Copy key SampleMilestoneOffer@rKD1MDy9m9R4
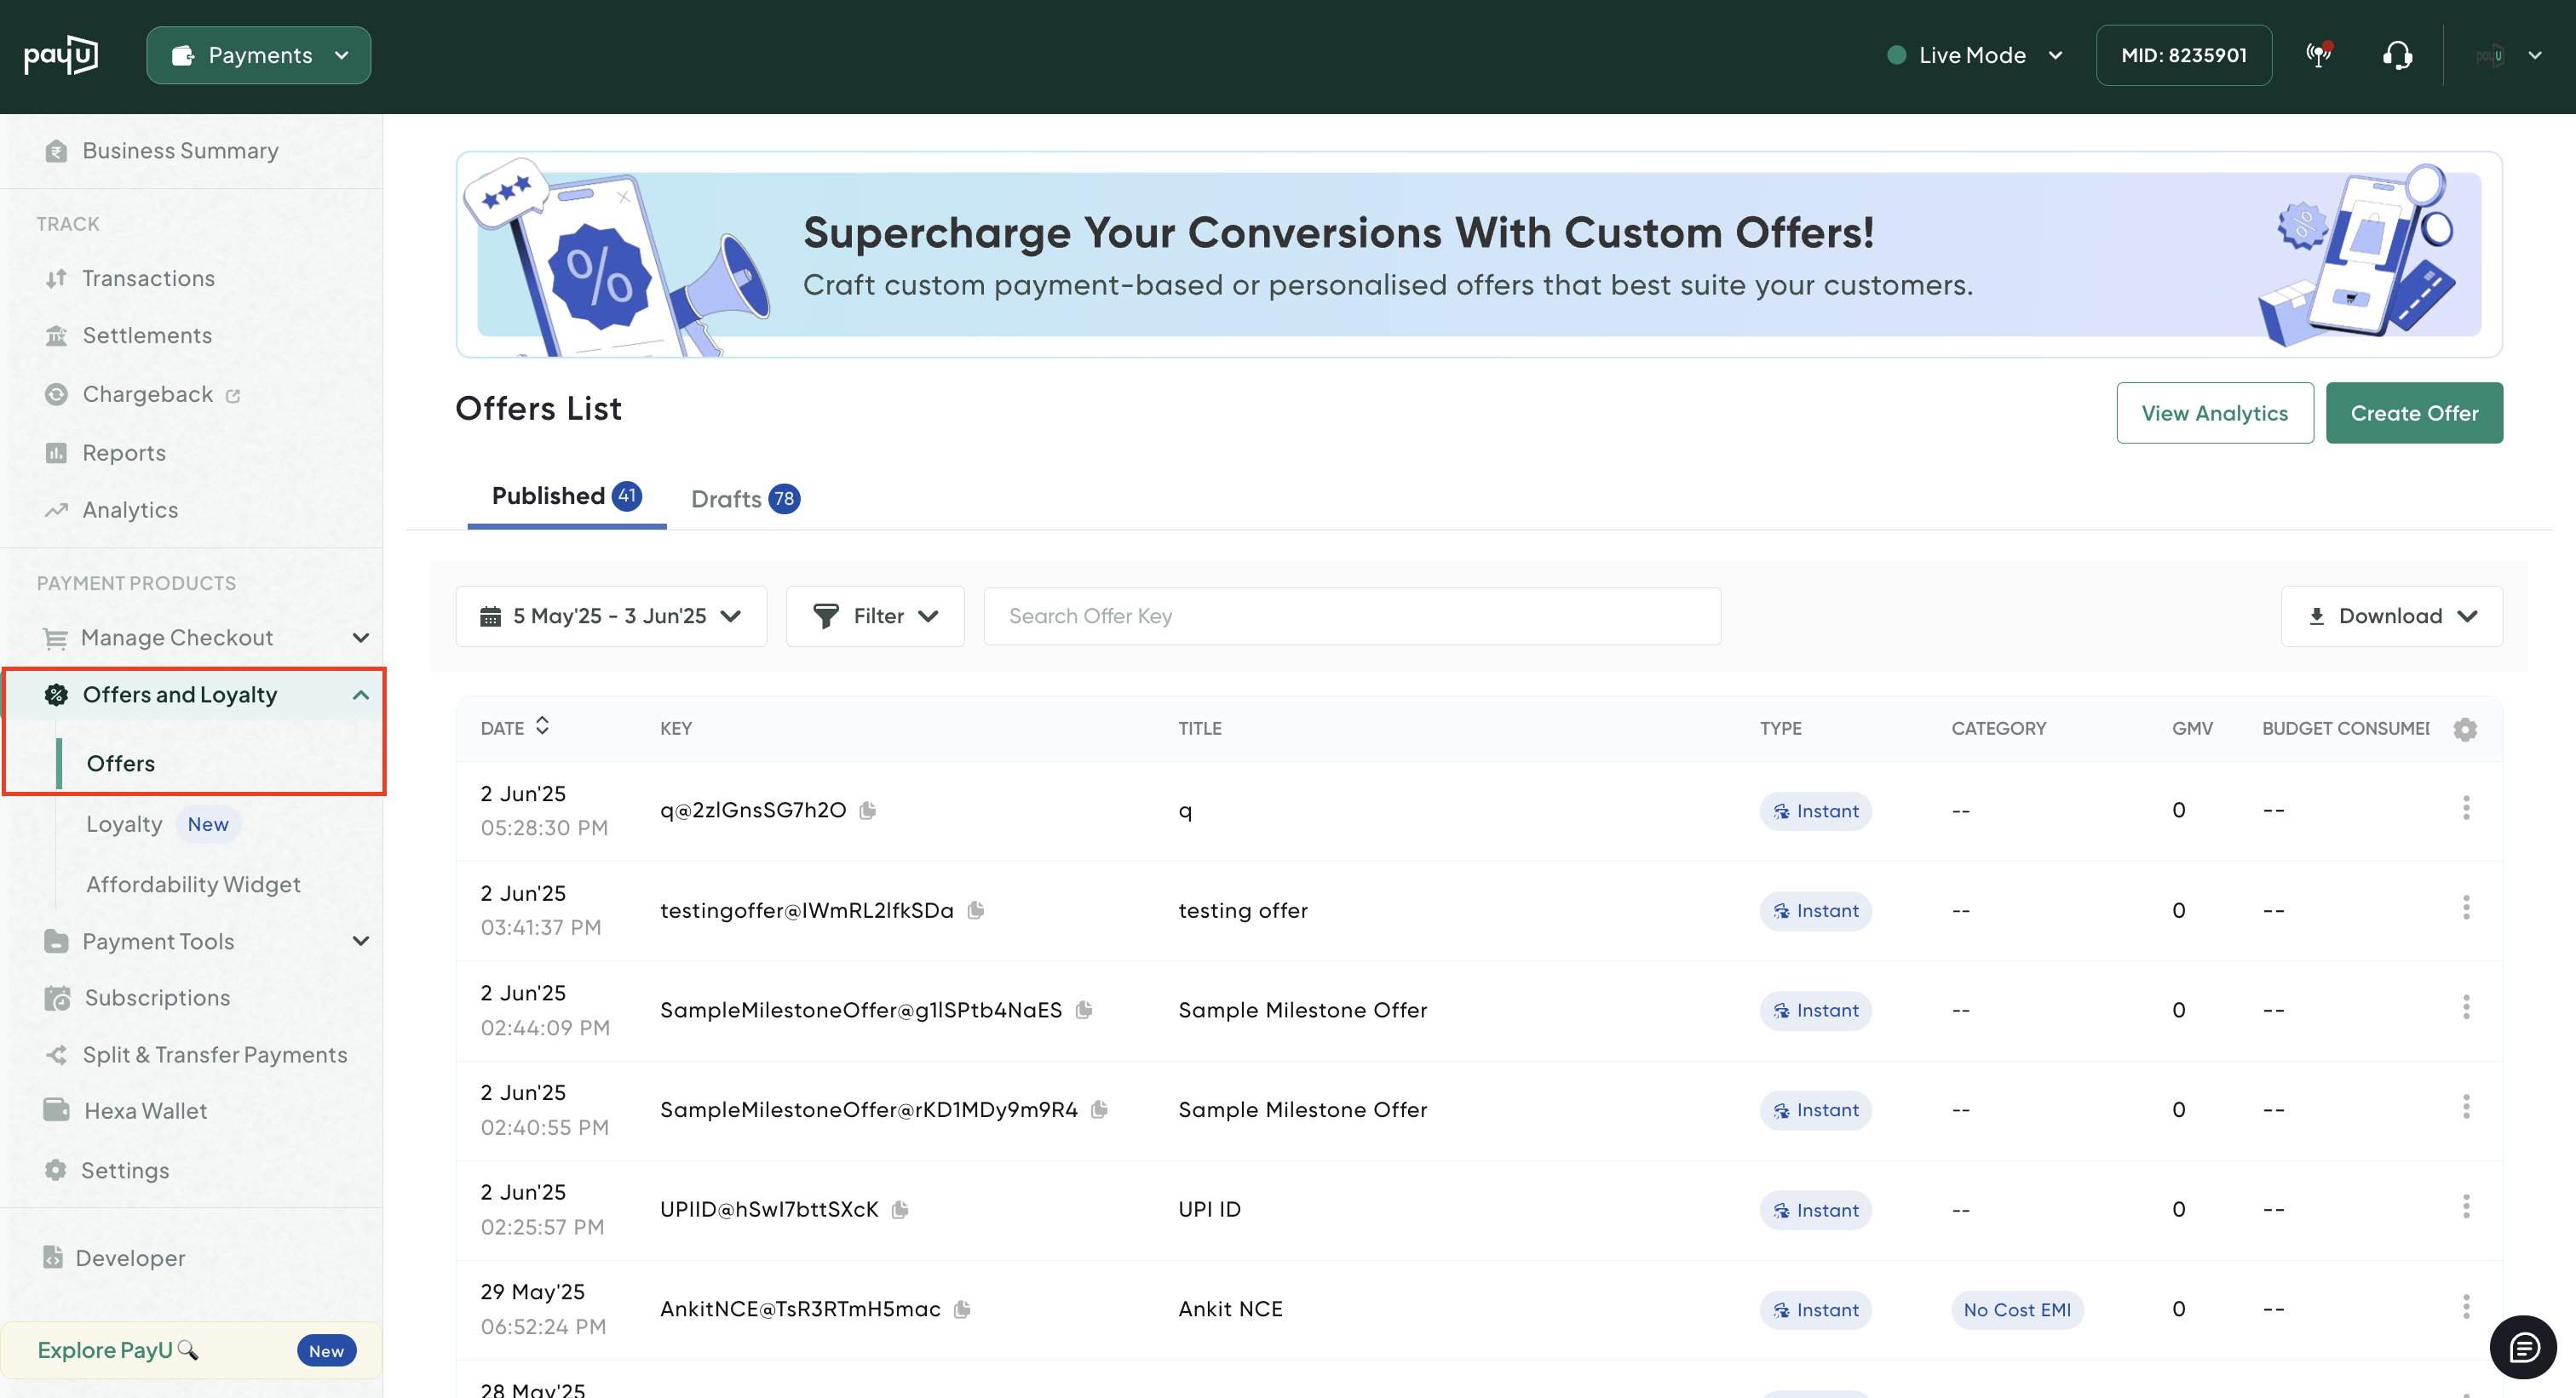Screen dimensions: 2576x1398 click(1099, 1109)
